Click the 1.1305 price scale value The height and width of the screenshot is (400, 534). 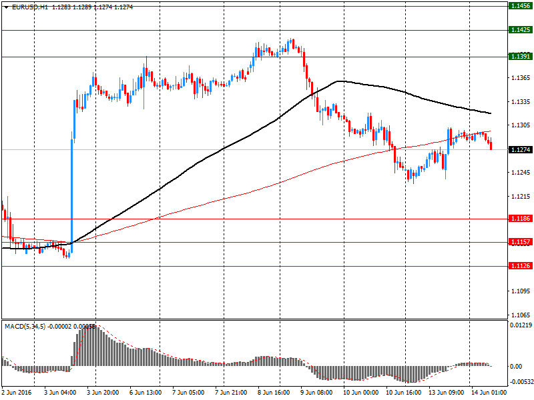(521, 125)
